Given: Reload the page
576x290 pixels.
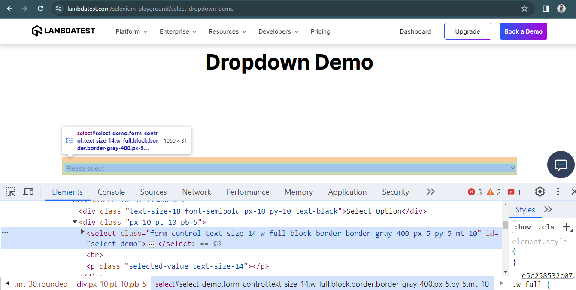Looking at the screenshot, I should 40,9.
